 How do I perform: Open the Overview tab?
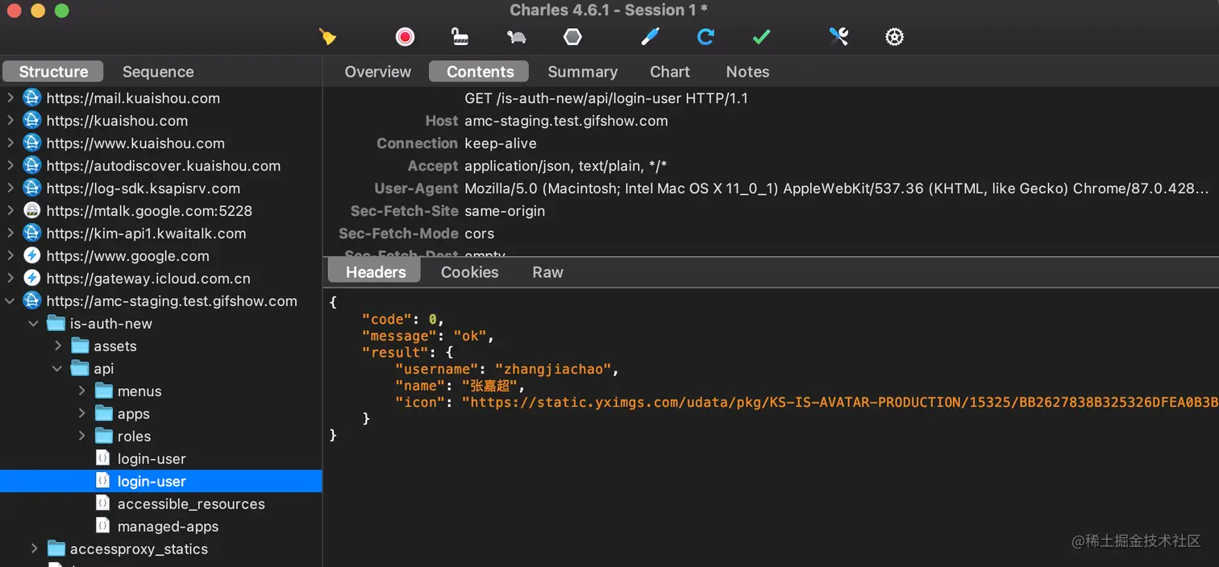(x=377, y=72)
